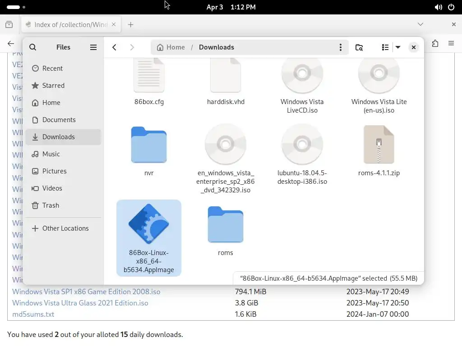Viewport: 462px width, 346px height.
Task: Open Windows Vista SP1 x86 Game Edition link
Action: pyautogui.click(x=86, y=291)
